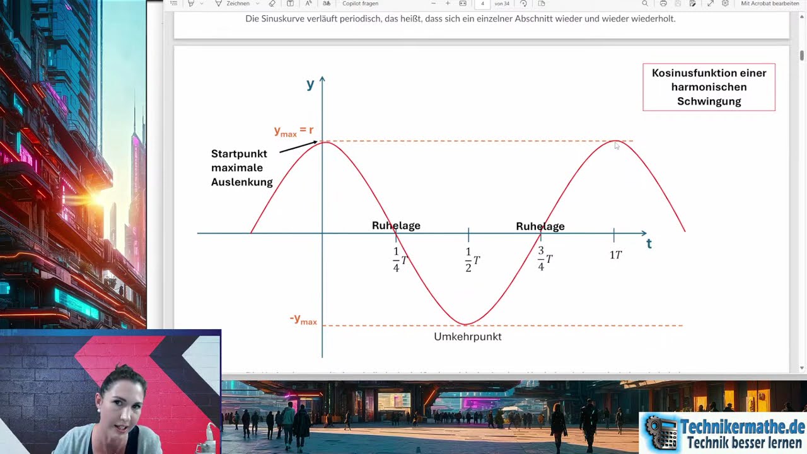807x454 pixels.
Task: Click the presenter webcam thumbnail
Action: [x=110, y=392]
